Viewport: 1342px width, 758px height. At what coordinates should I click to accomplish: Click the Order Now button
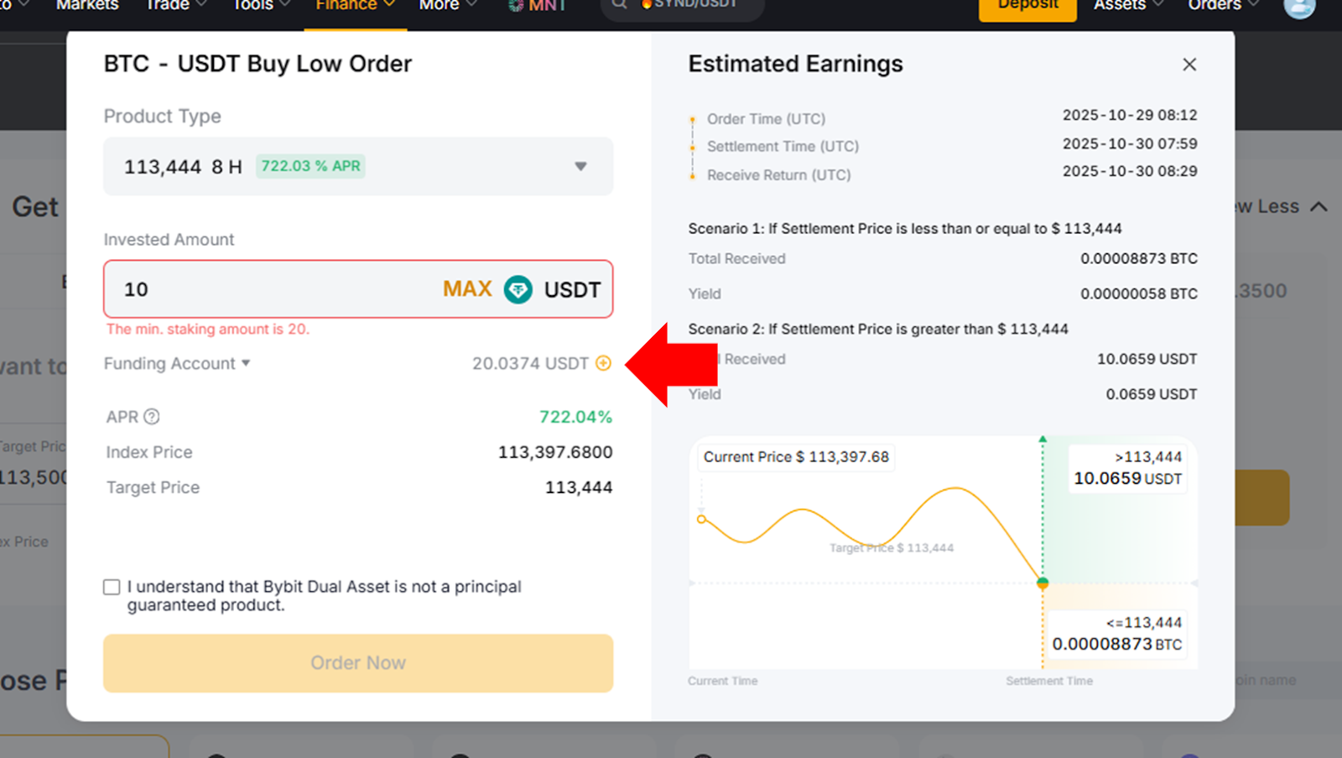point(357,663)
